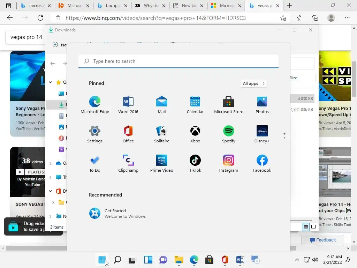Open the Photos app
Viewport: 357px width, 268px height.
coord(262,105)
